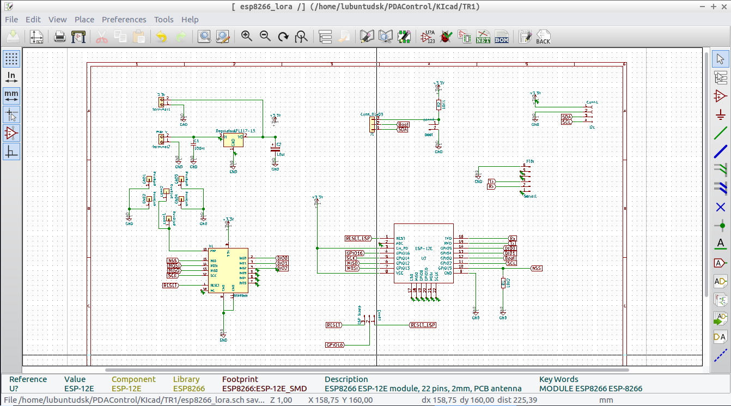
Task: Select the Create hierarchical sheet tool
Action: pos(721,300)
